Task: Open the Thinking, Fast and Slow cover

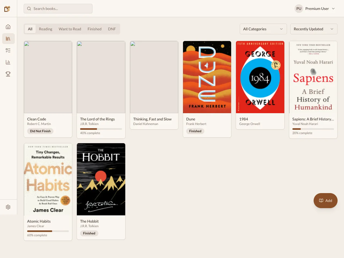Action: [154, 77]
